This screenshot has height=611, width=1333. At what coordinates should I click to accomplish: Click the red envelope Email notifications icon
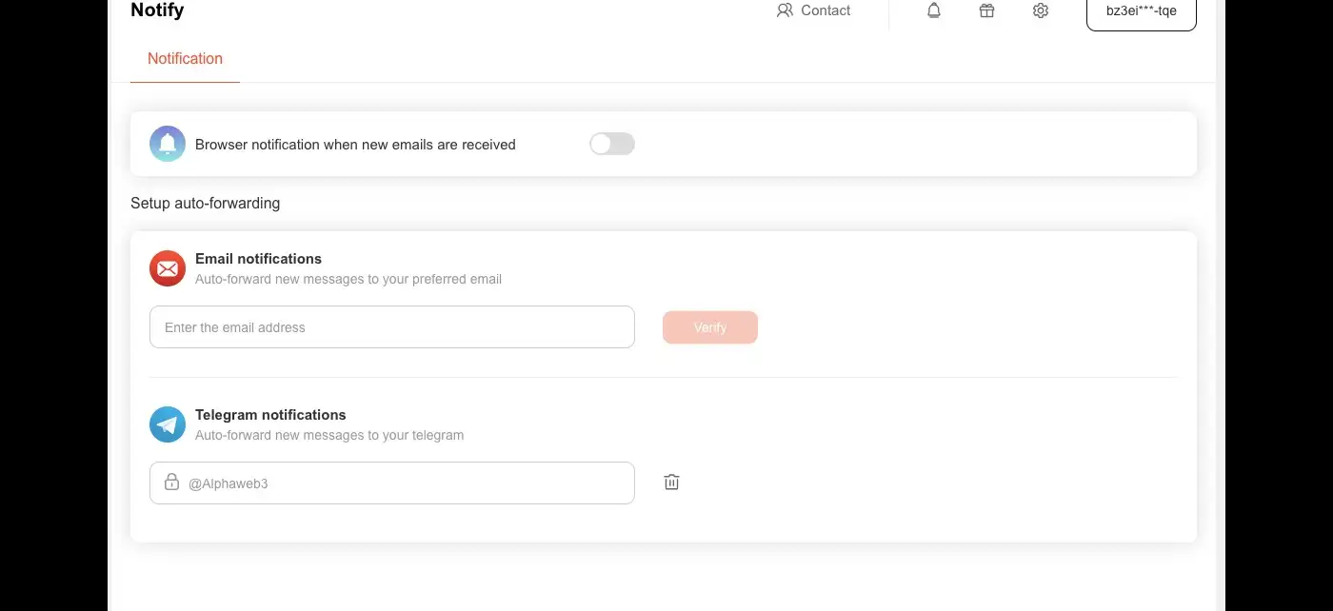coord(168,268)
